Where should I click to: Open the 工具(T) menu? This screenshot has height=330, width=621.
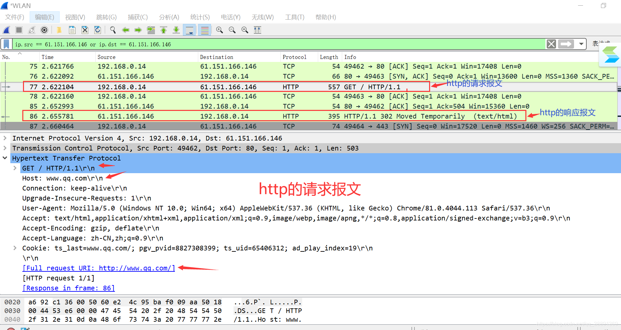[x=295, y=17]
